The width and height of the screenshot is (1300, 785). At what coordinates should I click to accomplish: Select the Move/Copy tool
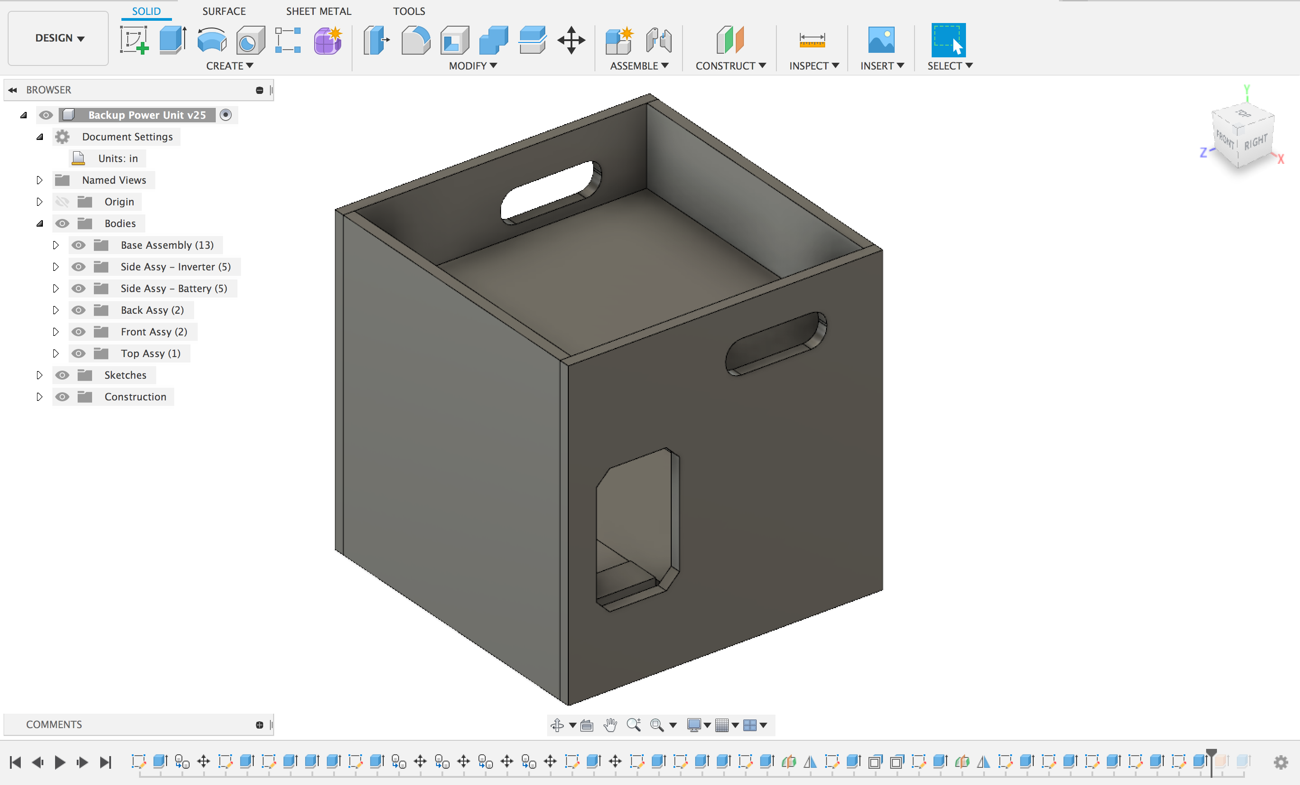[x=571, y=40]
